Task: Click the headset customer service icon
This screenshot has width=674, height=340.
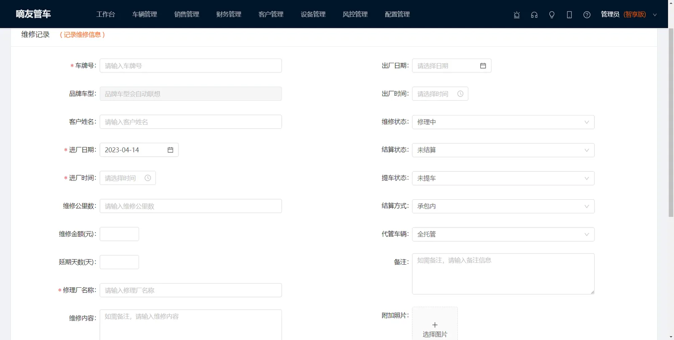Action: click(x=534, y=15)
